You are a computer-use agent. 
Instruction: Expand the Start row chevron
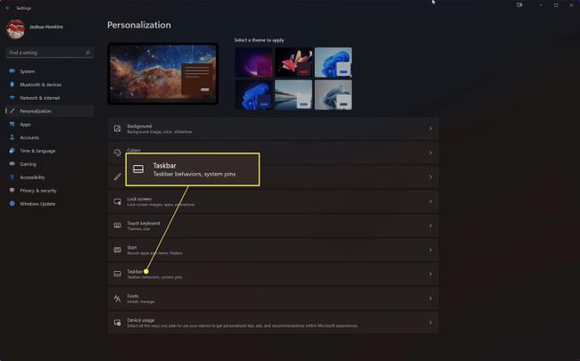431,250
